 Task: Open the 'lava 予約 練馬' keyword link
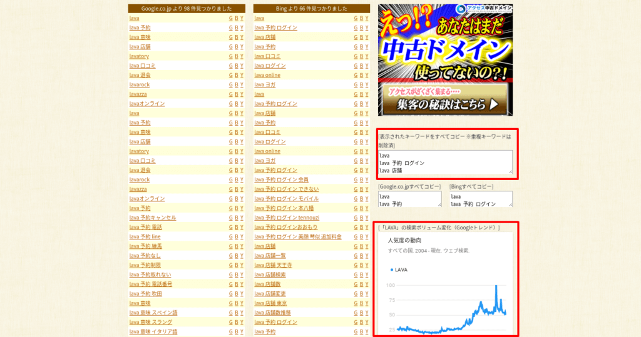[145, 246]
